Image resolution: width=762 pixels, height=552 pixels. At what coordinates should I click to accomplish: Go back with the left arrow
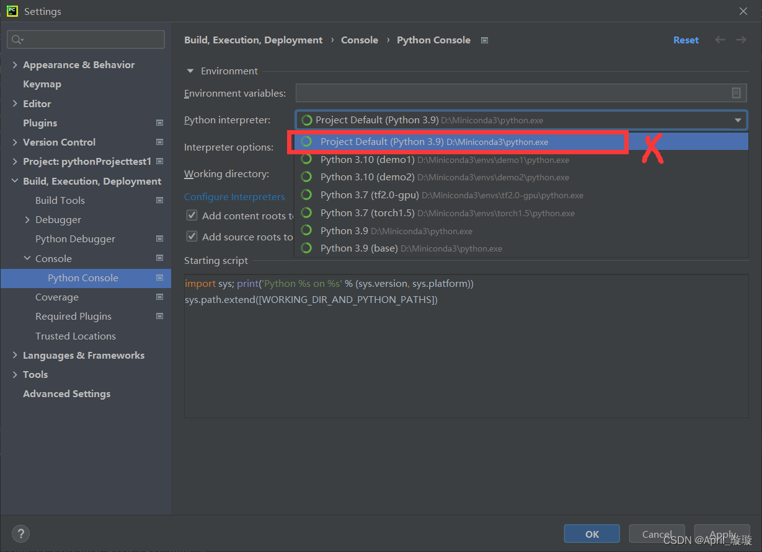(x=720, y=40)
